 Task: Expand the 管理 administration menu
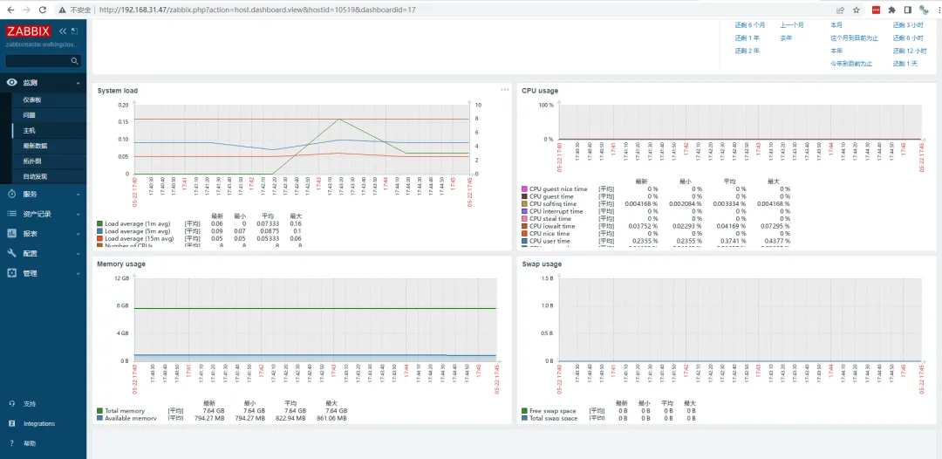(x=44, y=273)
